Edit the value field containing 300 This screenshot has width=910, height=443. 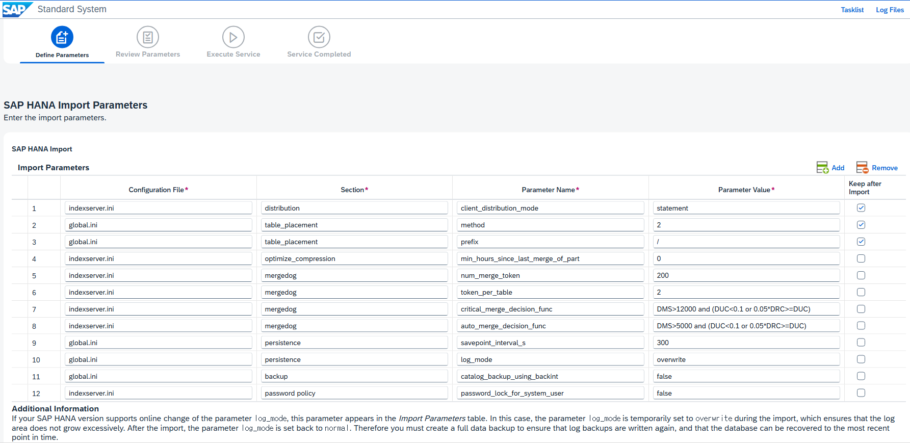[746, 343]
